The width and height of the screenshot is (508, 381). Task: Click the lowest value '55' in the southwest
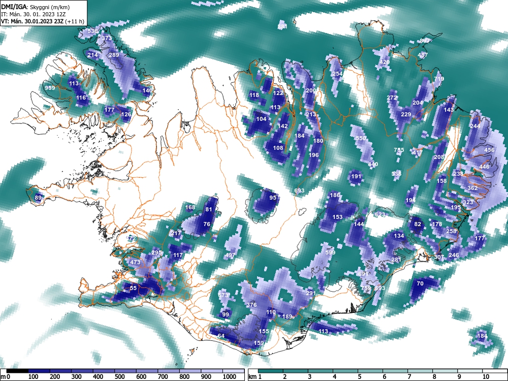click(x=133, y=288)
